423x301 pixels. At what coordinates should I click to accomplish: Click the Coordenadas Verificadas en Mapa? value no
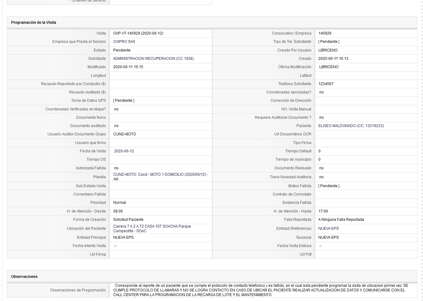(x=116, y=109)
